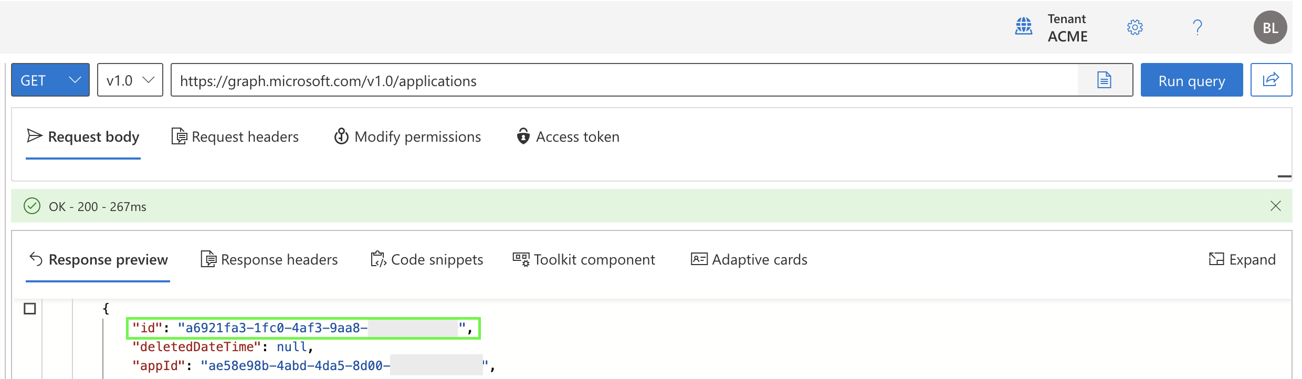Open the BL profile avatar
This screenshot has height=379, width=1302.
[x=1270, y=27]
